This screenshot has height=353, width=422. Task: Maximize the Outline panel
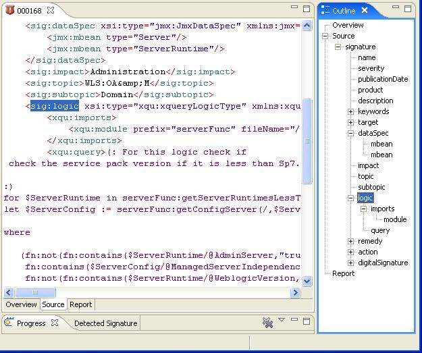[408, 9]
